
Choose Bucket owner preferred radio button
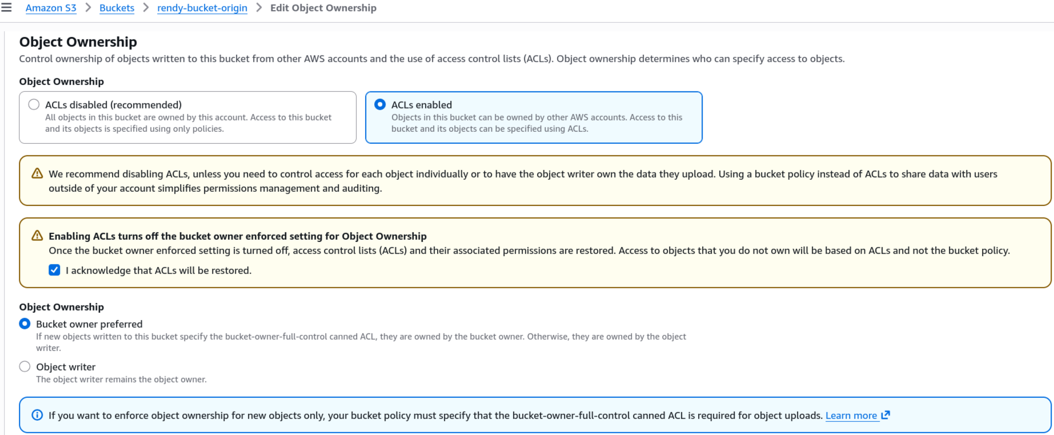click(x=25, y=324)
